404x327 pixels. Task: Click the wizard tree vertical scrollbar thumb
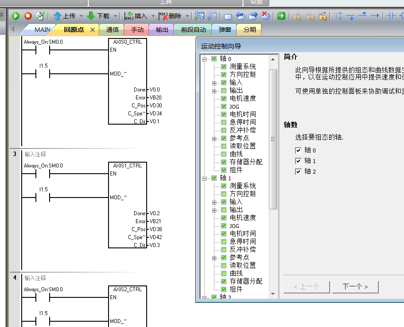coord(273,139)
